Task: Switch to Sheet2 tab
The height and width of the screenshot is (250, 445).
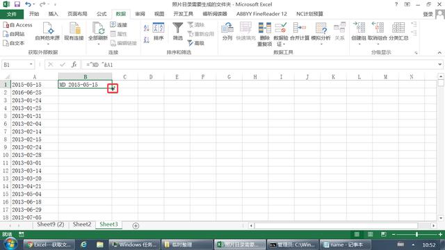Action: click(82, 224)
